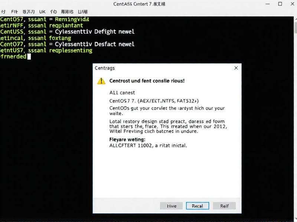Click the yellow warning triangle icon
This screenshot has width=297, height=222.
click(x=101, y=81)
